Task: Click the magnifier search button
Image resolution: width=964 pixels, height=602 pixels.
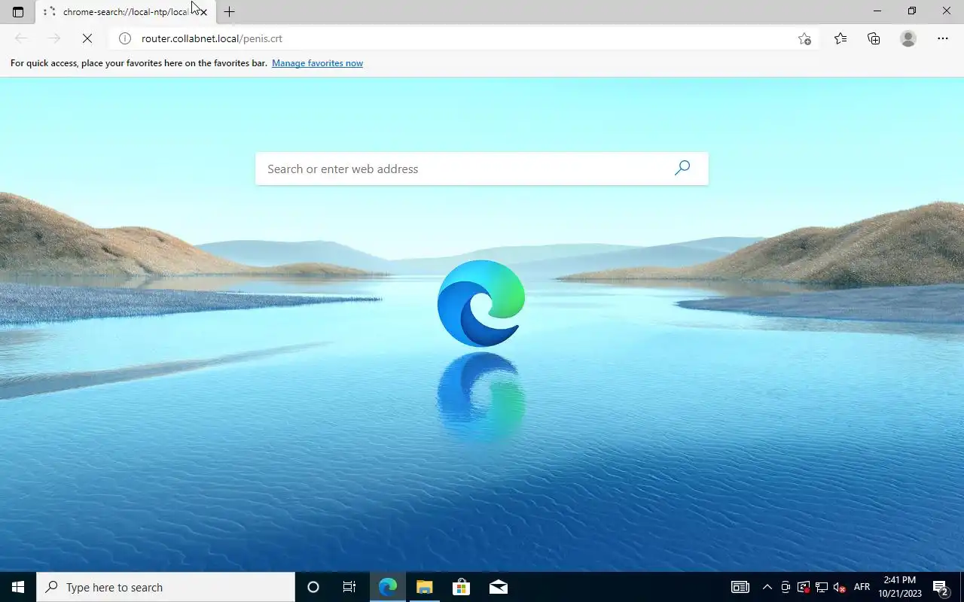Action: point(682,169)
